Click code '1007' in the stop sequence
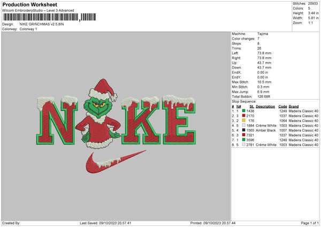Screen dimensions: 321x227 [283, 130]
